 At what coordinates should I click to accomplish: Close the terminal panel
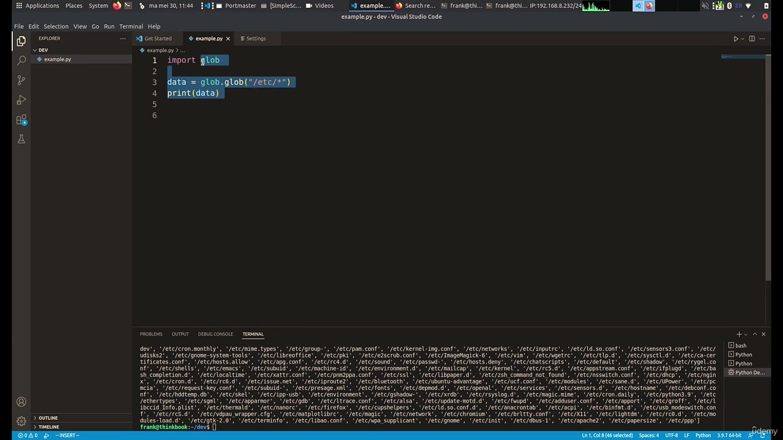[763, 334]
